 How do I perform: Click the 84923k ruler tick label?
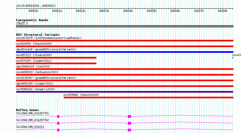pos(104,11)
